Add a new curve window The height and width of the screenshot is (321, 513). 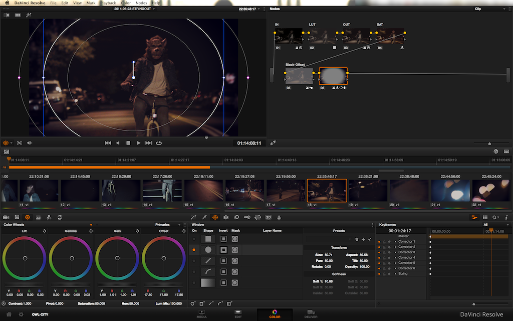click(220, 303)
